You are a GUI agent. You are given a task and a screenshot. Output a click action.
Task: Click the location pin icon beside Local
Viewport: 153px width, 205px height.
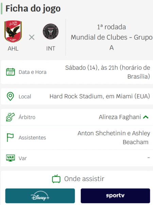click(x=10, y=96)
